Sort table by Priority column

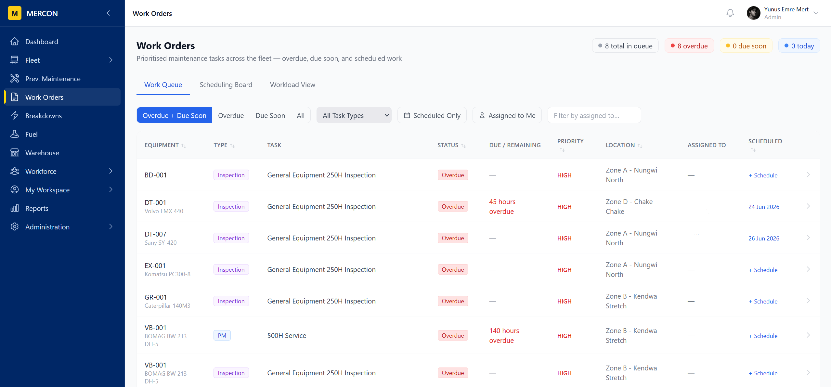click(562, 150)
